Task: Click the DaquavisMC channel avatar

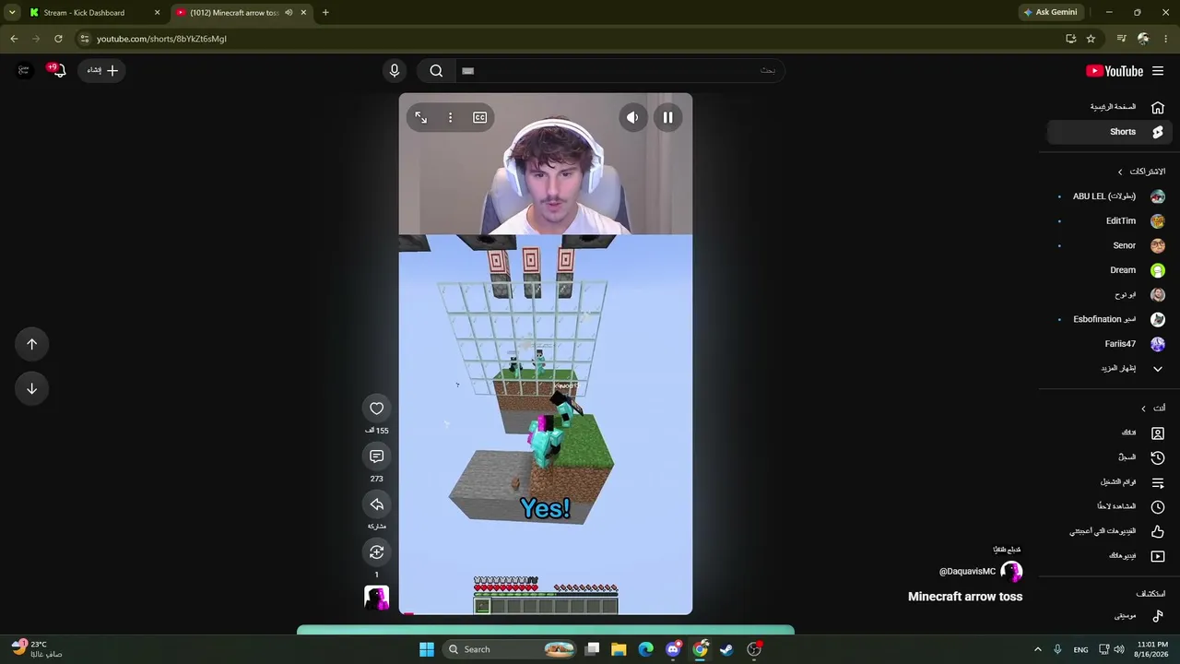Action: pos(1011,572)
